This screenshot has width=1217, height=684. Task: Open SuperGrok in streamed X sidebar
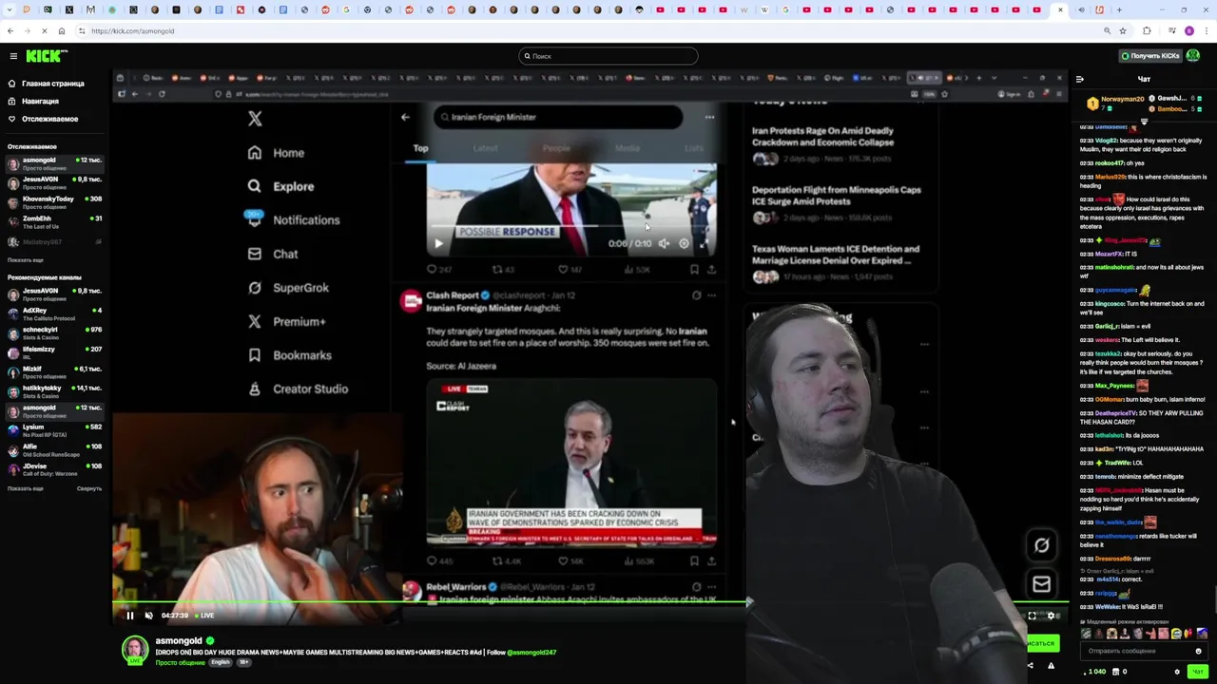click(289, 288)
